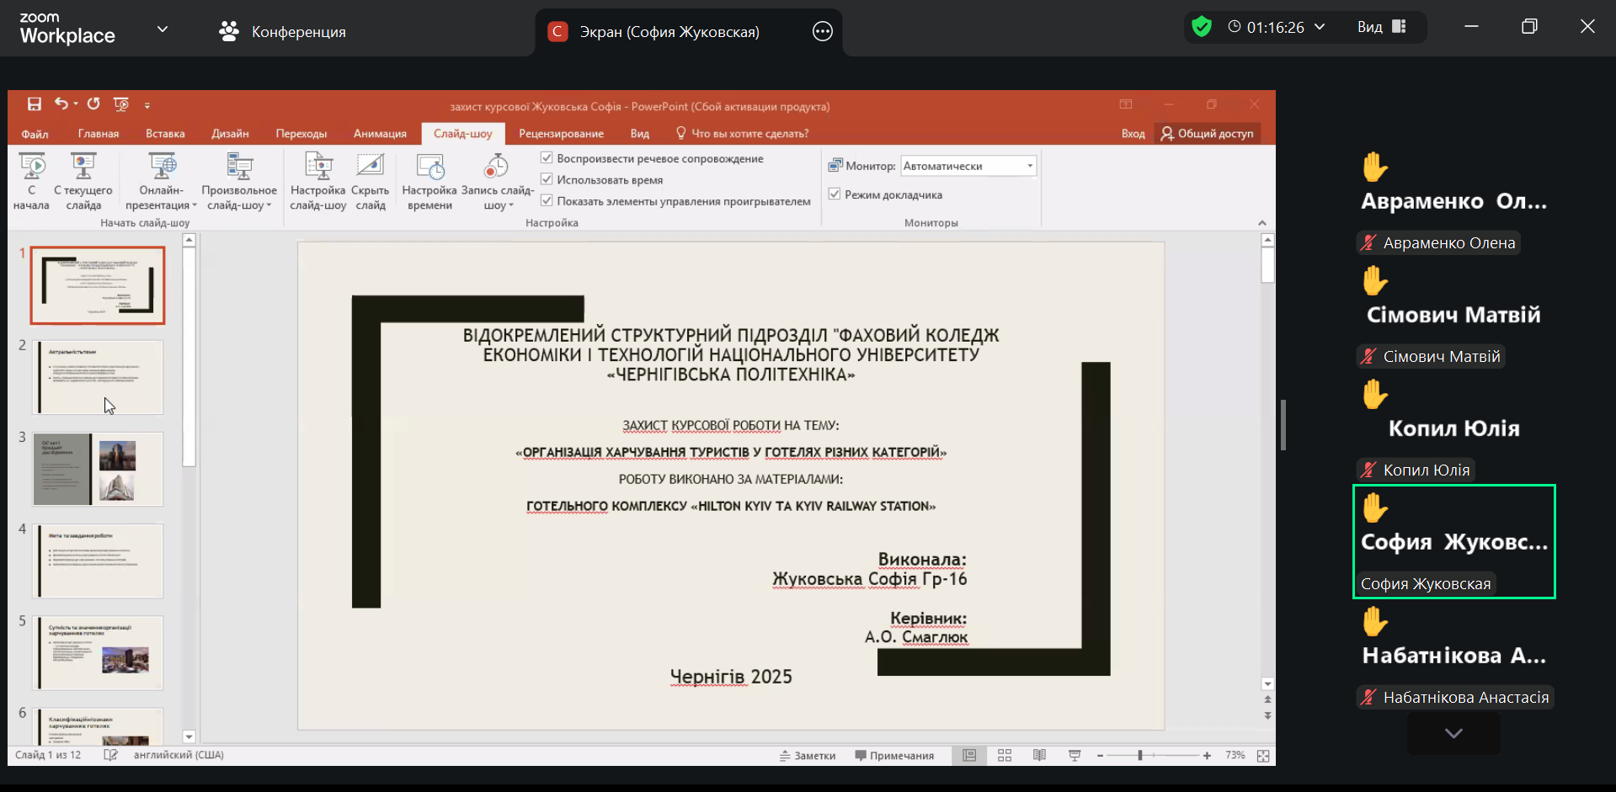Toggle the Use Timings checkbox
The image size is (1616, 792).
point(547,179)
